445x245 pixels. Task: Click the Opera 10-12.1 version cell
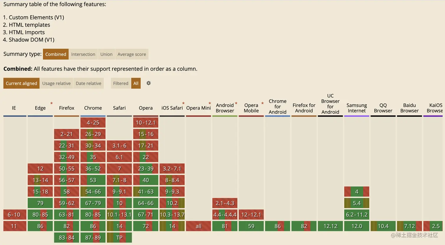point(146,122)
